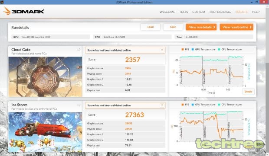Click the Cloud Gate validation help question mark
The width and height of the screenshot is (269, 156).
tap(162, 50)
